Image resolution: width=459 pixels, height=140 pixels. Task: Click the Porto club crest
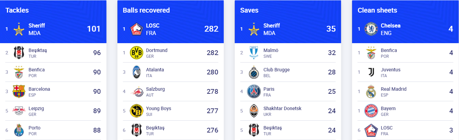(x=19, y=130)
